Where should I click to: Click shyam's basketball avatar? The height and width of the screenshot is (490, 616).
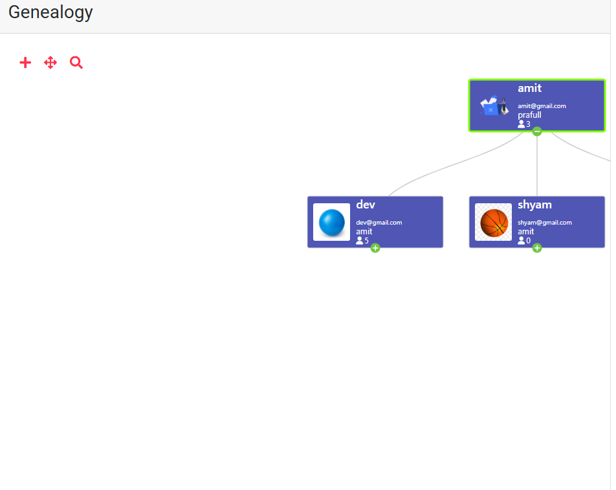[x=494, y=222]
